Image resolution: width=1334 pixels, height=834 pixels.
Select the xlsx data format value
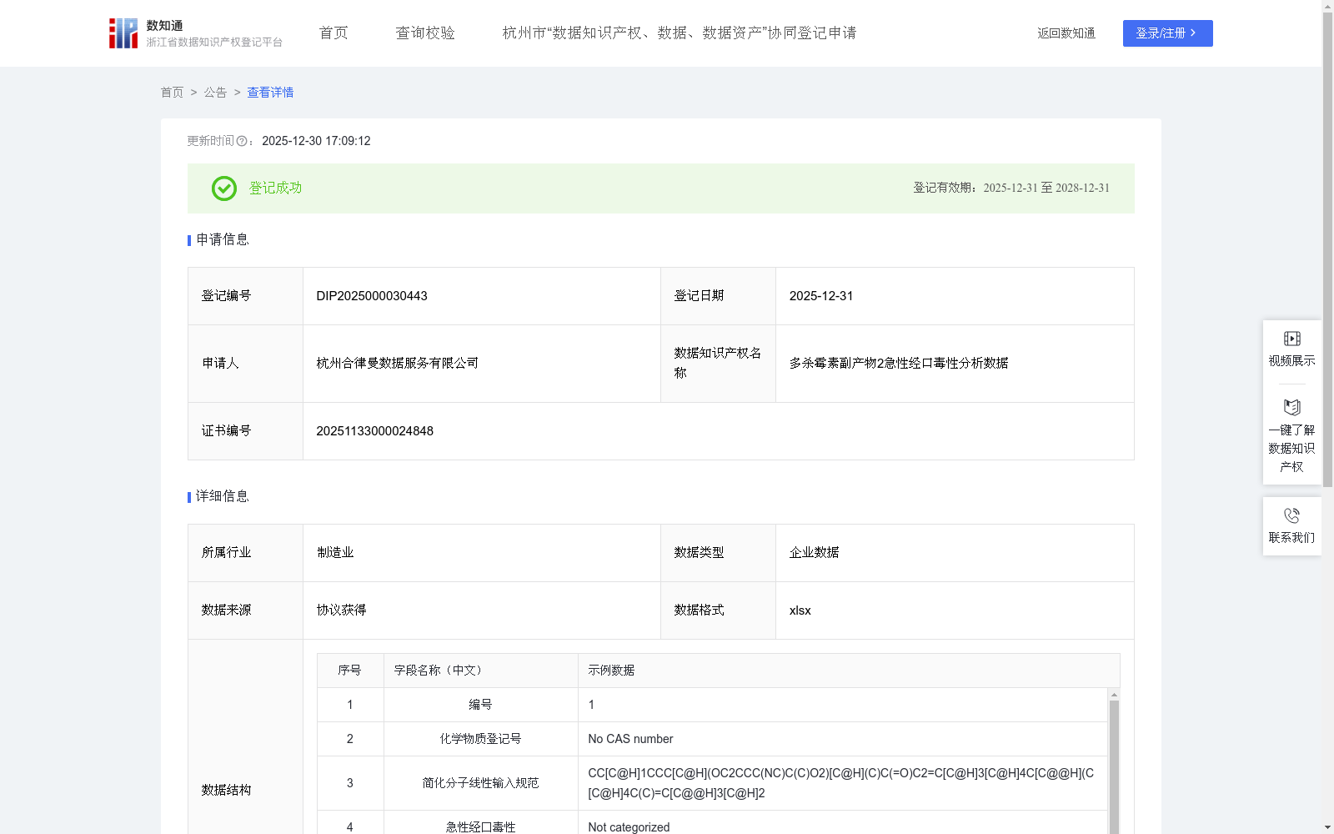coord(800,610)
